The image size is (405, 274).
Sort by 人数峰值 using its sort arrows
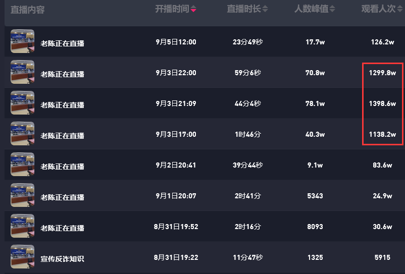(x=332, y=9)
